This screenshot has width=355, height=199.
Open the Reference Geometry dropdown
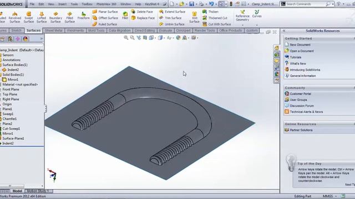(242, 25)
